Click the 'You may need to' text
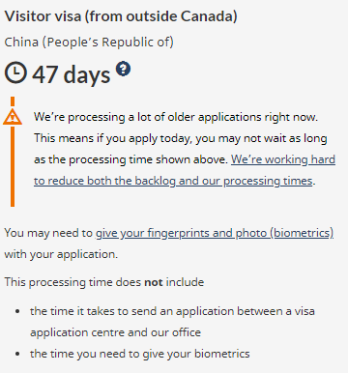The height and width of the screenshot is (373, 348). pos(48,233)
